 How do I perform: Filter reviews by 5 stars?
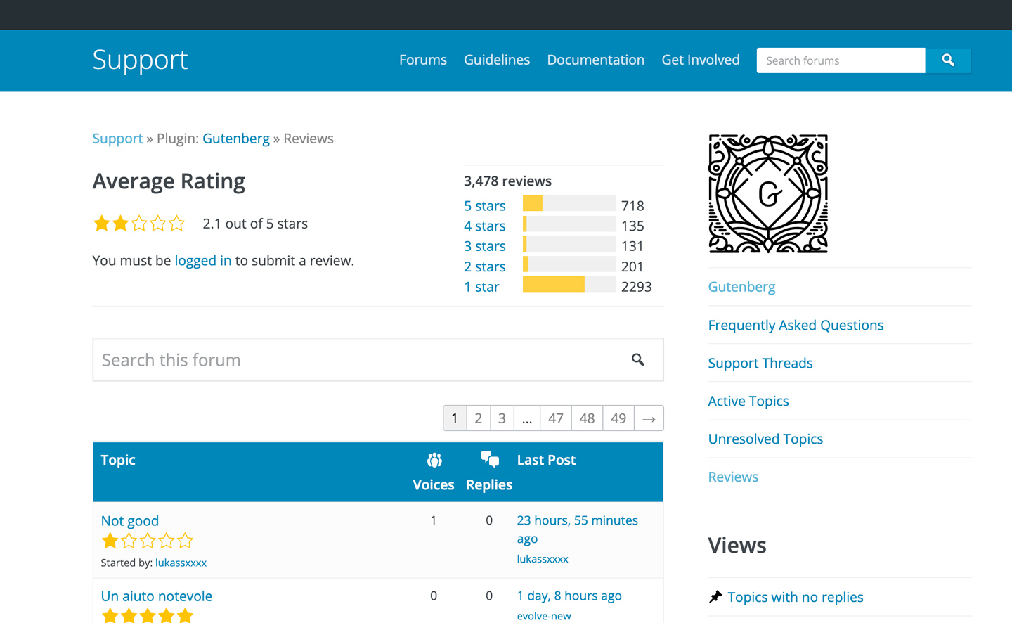pos(484,206)
